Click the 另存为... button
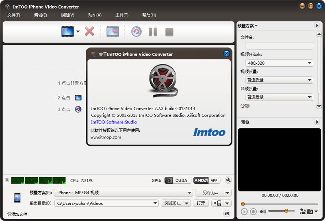325x221 pixels. [x=210, y=193]
